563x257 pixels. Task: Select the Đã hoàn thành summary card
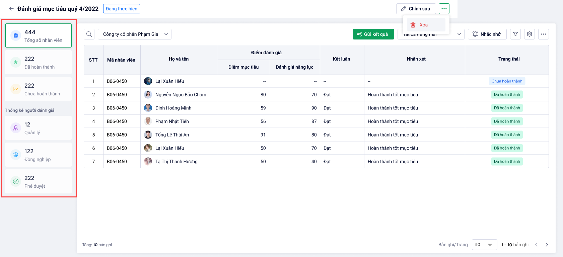click(38, 62)
